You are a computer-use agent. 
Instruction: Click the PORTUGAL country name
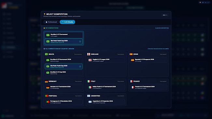53,96
